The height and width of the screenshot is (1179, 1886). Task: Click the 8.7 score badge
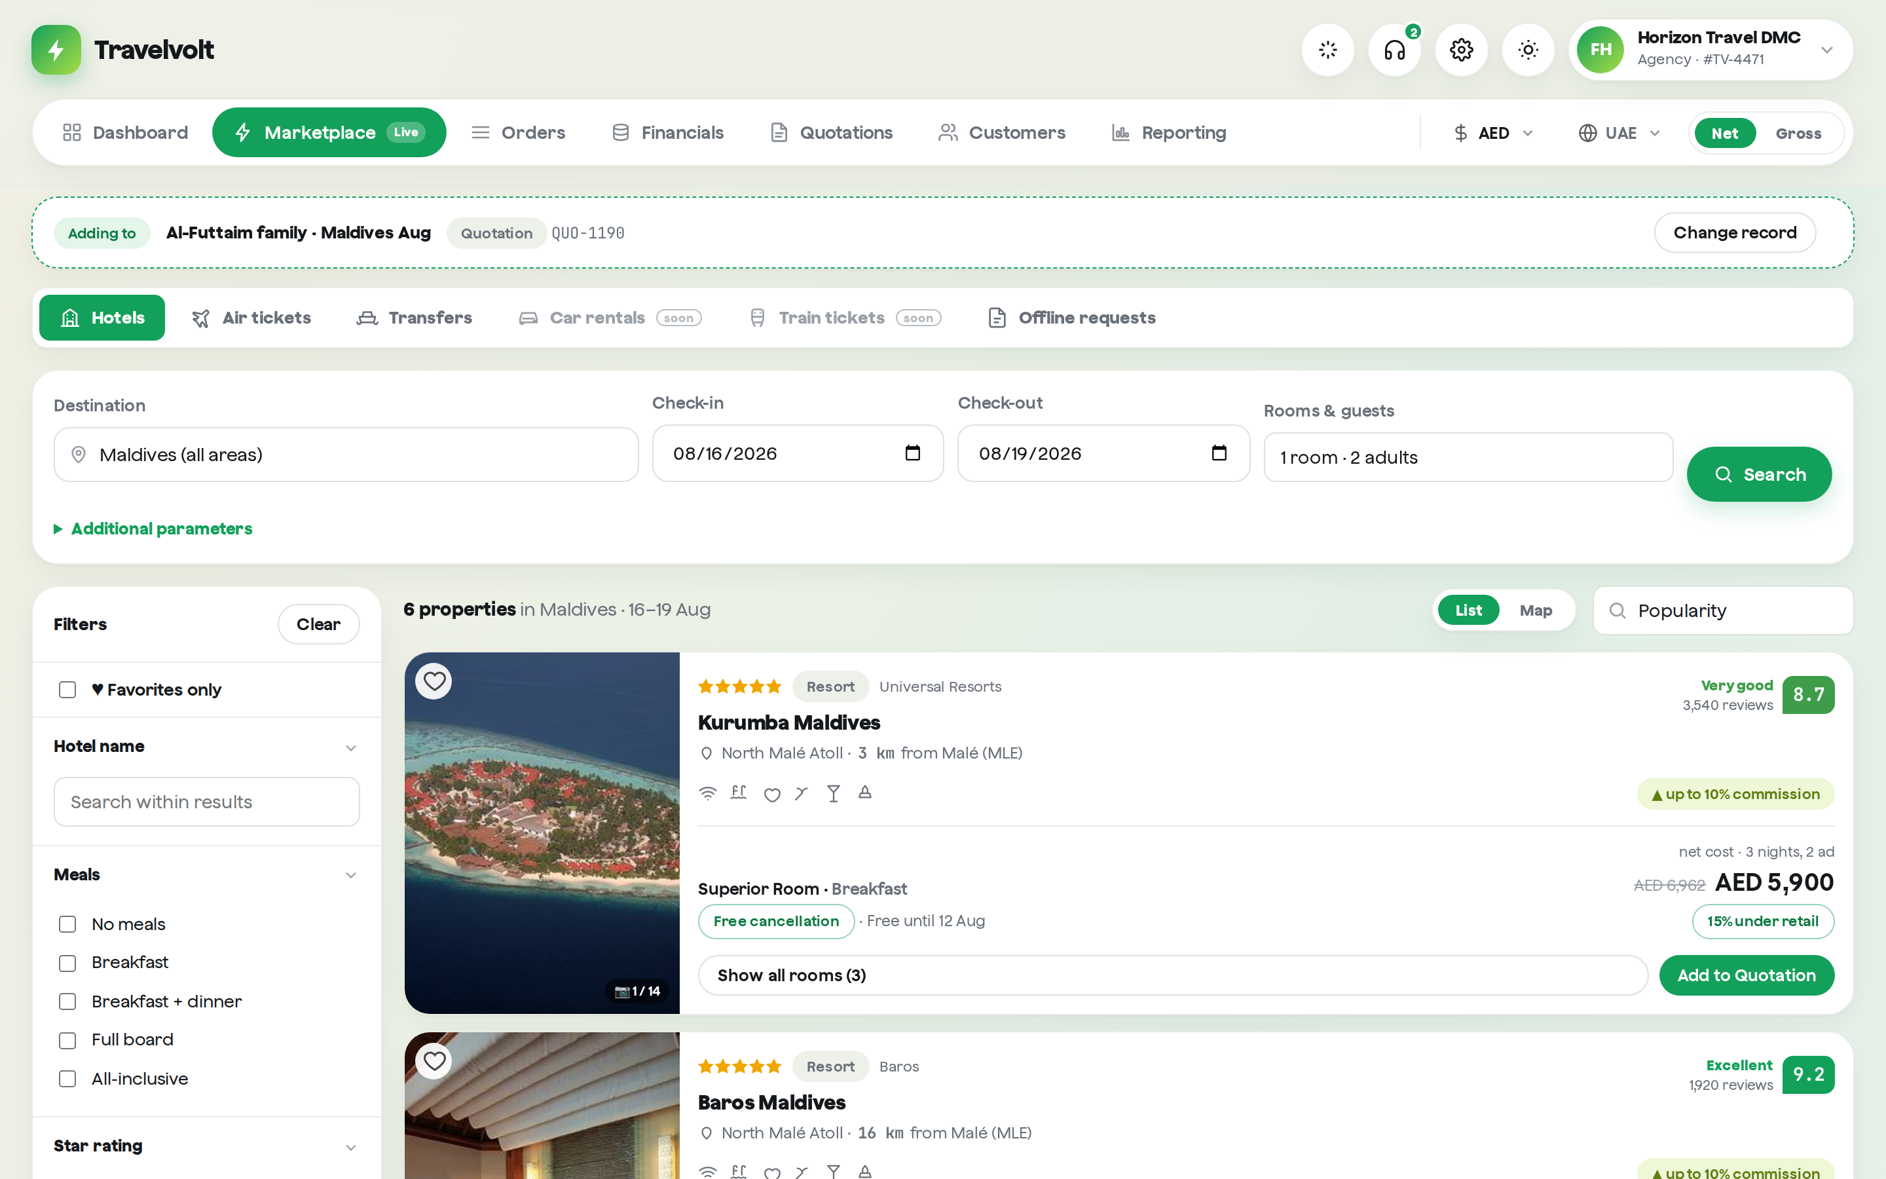pos(1808,695)
